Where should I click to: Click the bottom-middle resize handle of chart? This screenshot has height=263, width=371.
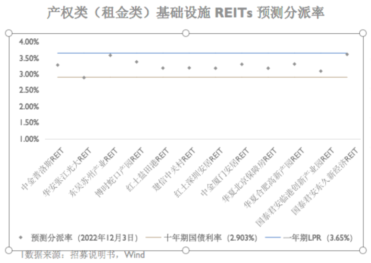coord(186,250)
